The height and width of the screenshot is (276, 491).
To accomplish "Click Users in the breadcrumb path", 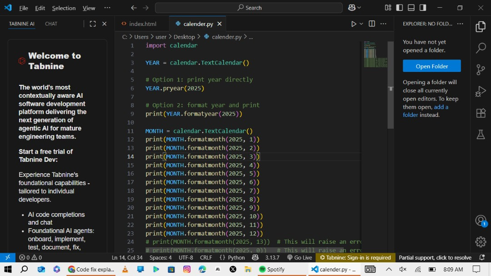I will 141,37.
